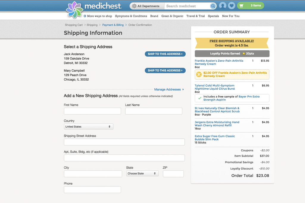Open the wishlist heart icon
The image size is (305, 203).
point(232,6)
